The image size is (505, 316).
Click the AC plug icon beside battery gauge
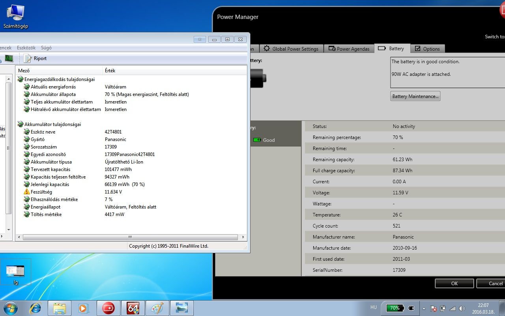[411, 308]
